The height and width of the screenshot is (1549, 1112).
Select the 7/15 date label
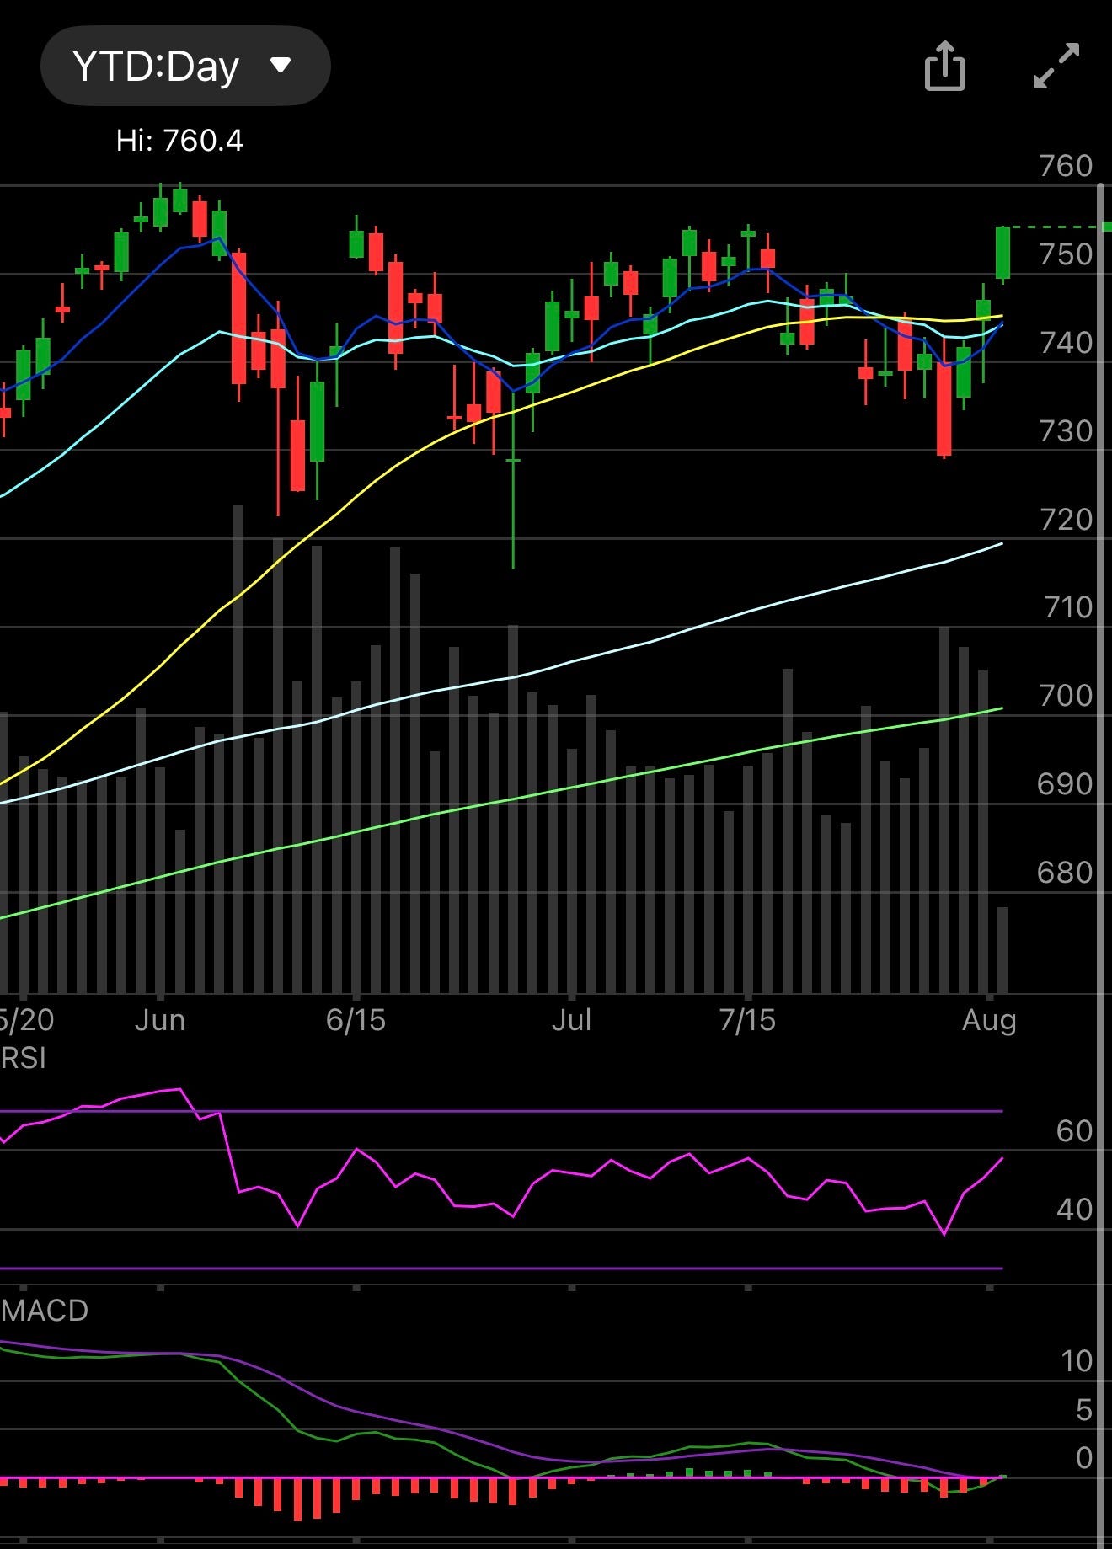click(x=747, y=1020)
